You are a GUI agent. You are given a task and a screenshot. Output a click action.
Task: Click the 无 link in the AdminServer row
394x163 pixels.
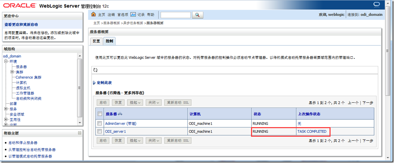299,123
